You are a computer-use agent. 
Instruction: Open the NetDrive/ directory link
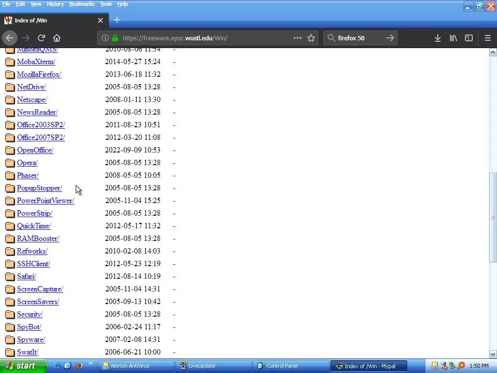point(32,87)
